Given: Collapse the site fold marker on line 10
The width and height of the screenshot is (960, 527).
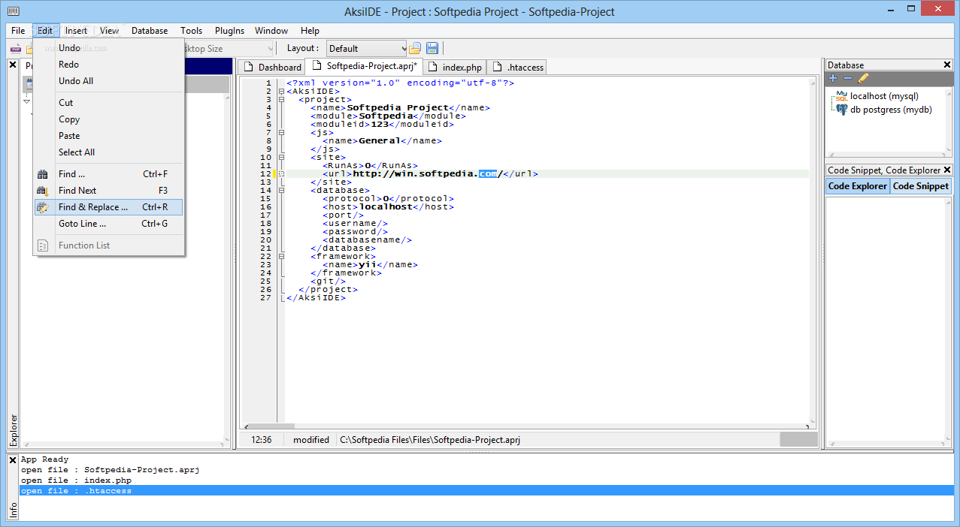Looking at the screenshot, I should coord(281,158).
